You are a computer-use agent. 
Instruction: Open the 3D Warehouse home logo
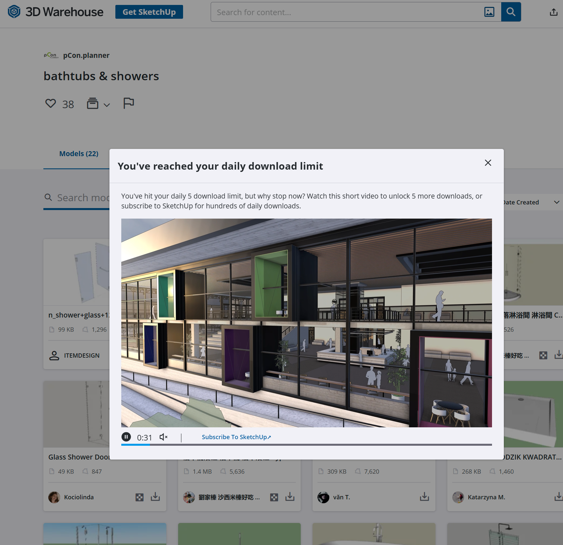(55, 12)
